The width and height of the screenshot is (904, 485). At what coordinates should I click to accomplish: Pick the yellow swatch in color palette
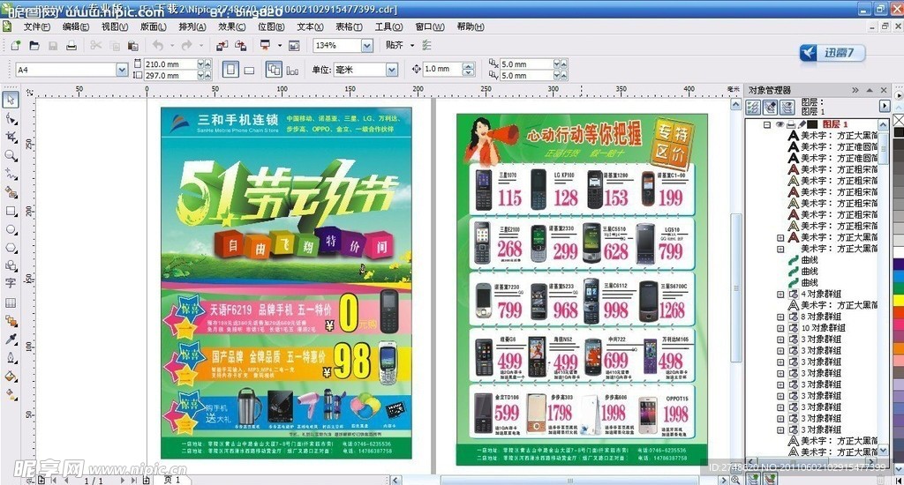(898, 300)
